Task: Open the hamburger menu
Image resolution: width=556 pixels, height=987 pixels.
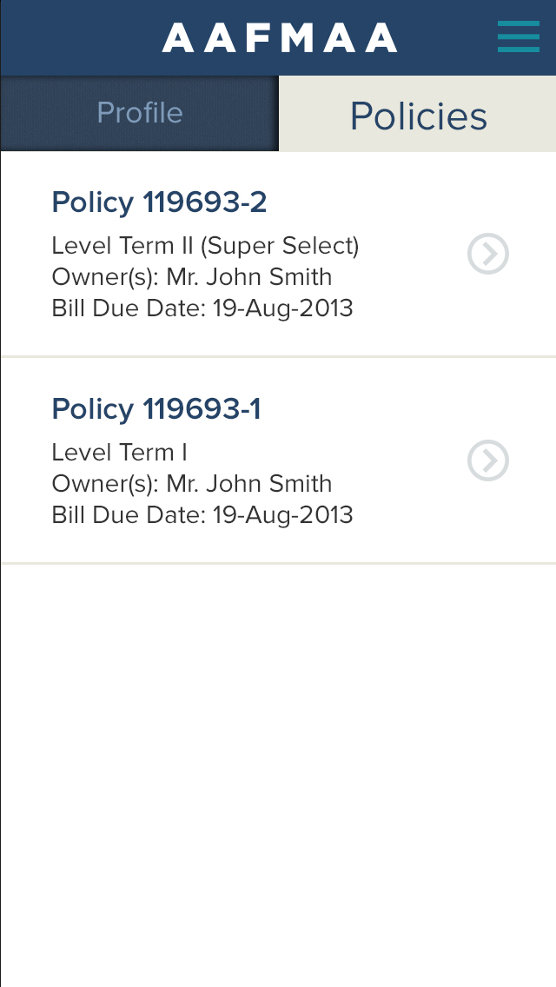Action: tap(519, 37)
